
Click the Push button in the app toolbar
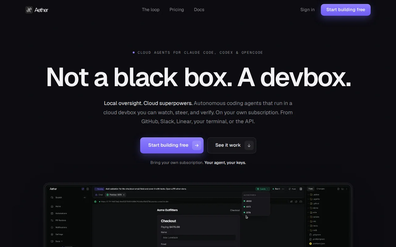click(292, 189)
